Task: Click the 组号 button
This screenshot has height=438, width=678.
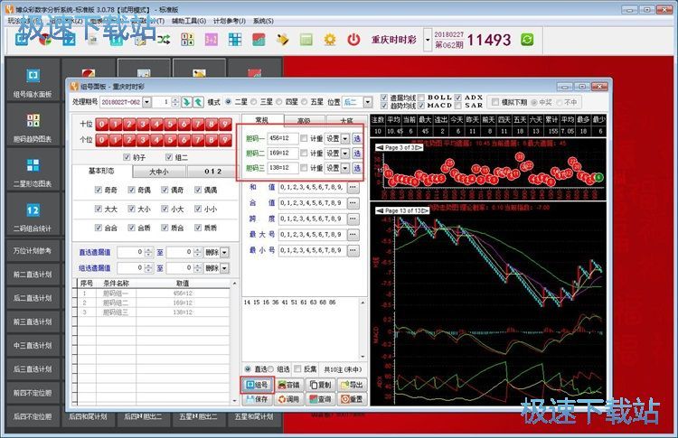Action: 258,385
